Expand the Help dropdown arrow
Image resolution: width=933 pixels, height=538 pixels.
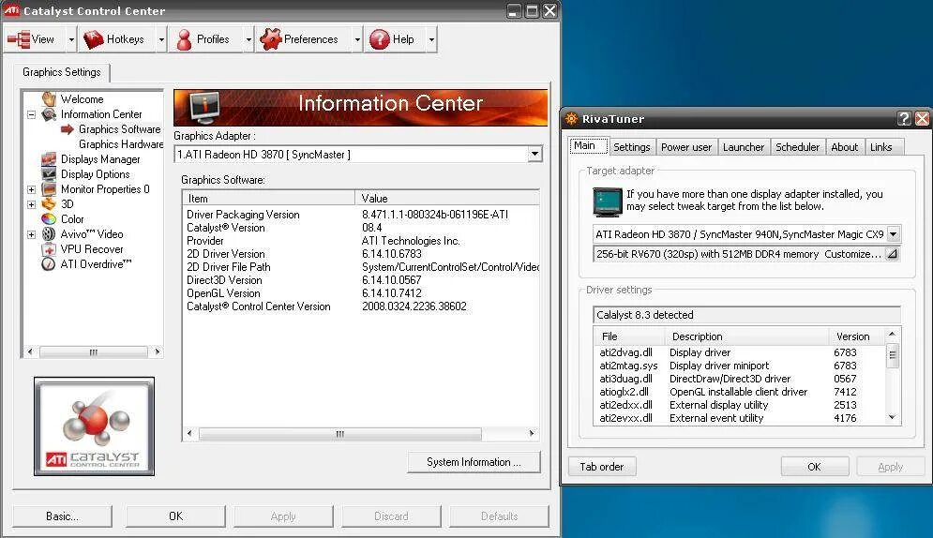tap(431, 39)
